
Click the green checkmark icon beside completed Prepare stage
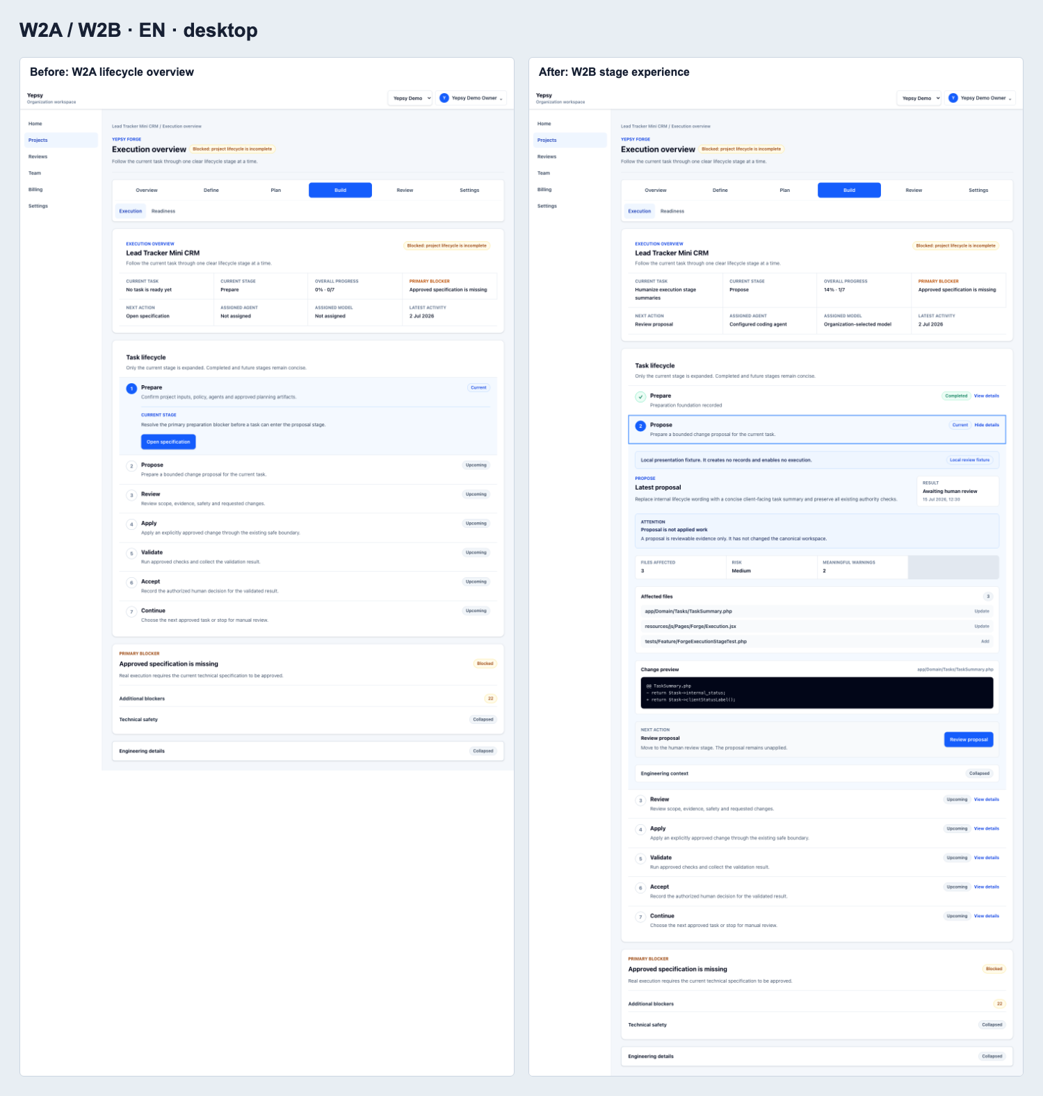point(640,396)
